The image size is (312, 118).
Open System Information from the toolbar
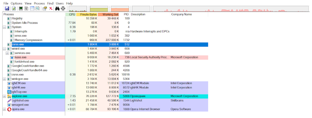click(x=21, y=9)
